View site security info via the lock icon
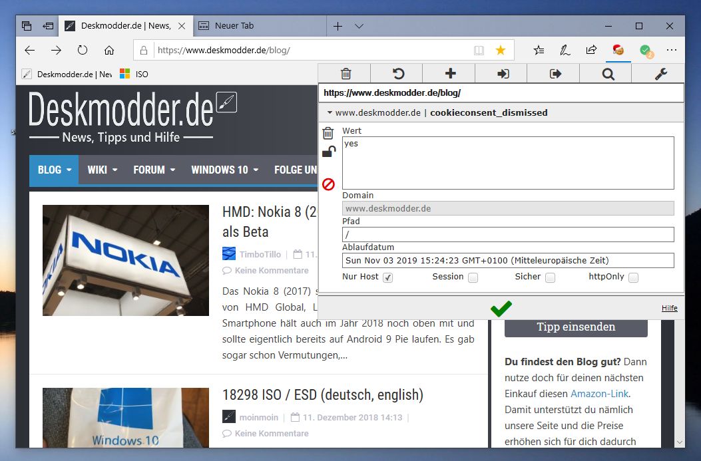This screenshot has height=461, width=701. [144, 50]
